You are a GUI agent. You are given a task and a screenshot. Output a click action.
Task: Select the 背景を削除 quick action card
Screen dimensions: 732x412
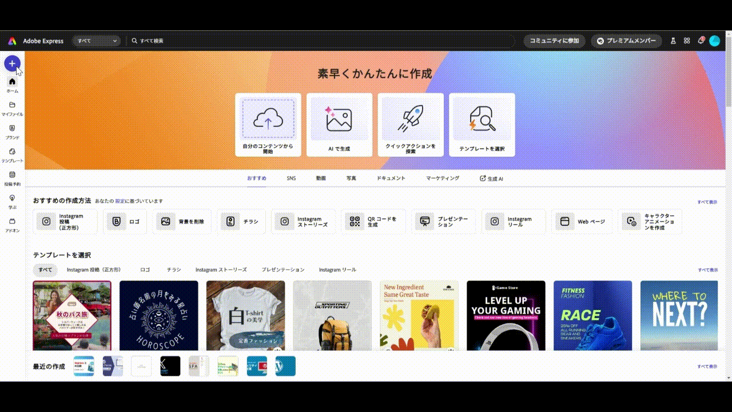pos(182,221)
